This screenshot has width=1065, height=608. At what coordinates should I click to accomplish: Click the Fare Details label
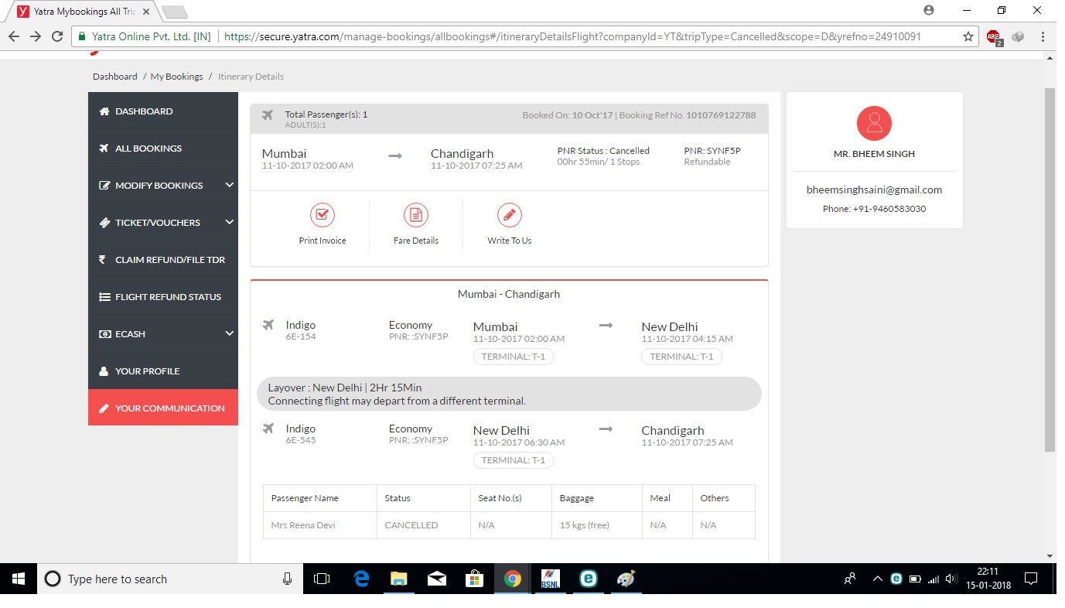pos(416,241)
